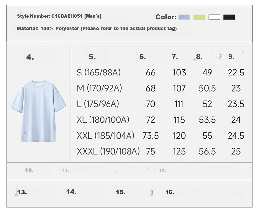Image resolution: width=259 pixels, height=215 pixels.
Task: Click the 'Color:' label
Action: tap(166, 17)
